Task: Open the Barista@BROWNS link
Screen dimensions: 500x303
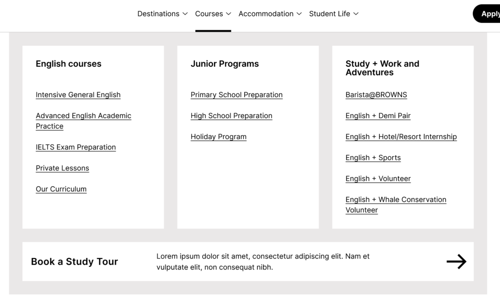Action: 376,95
